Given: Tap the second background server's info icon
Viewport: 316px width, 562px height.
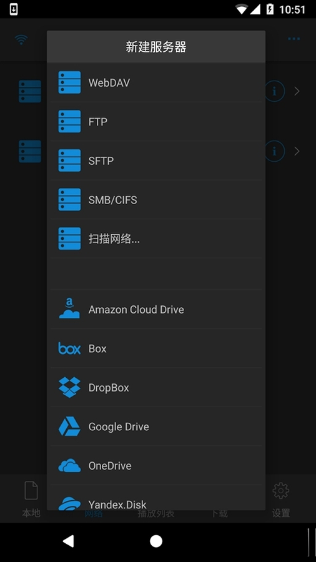Looking at the screenshot, I should point(275,151).
